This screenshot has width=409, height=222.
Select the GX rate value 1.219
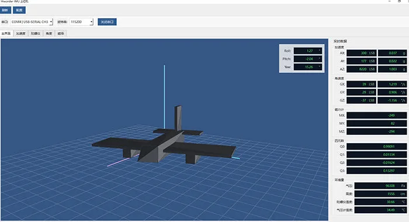tap(392, 84)
